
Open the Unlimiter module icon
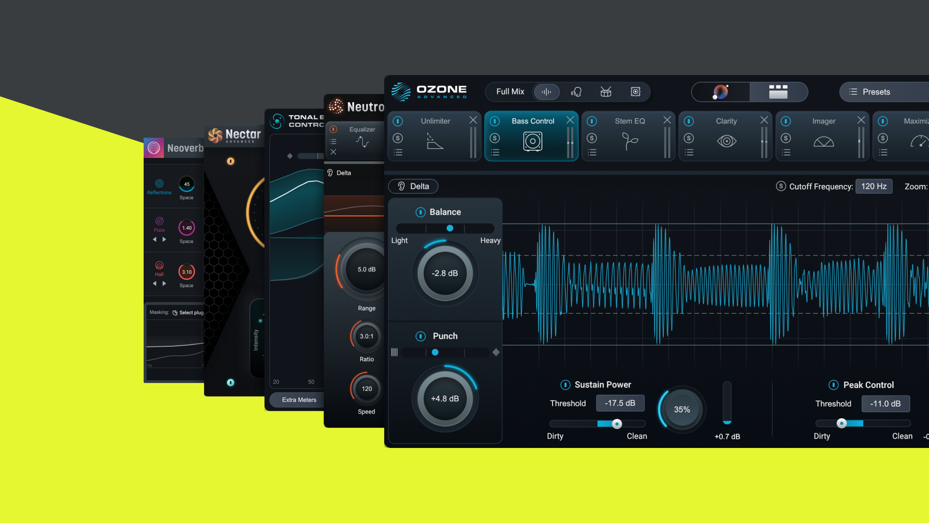tap(435, 141)
